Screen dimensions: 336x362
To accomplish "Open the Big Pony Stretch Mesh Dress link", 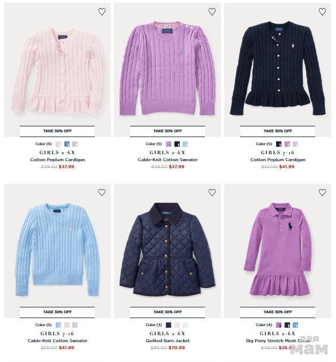I will [x=278, y=341].
